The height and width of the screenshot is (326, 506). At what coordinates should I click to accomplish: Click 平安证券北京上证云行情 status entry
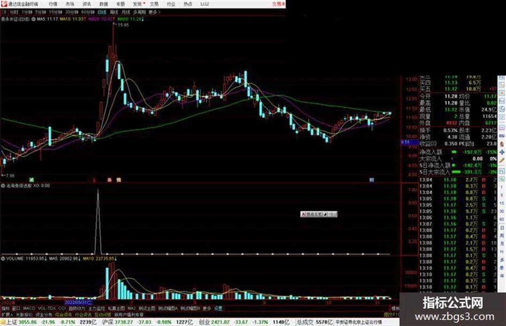click(358, 322)
